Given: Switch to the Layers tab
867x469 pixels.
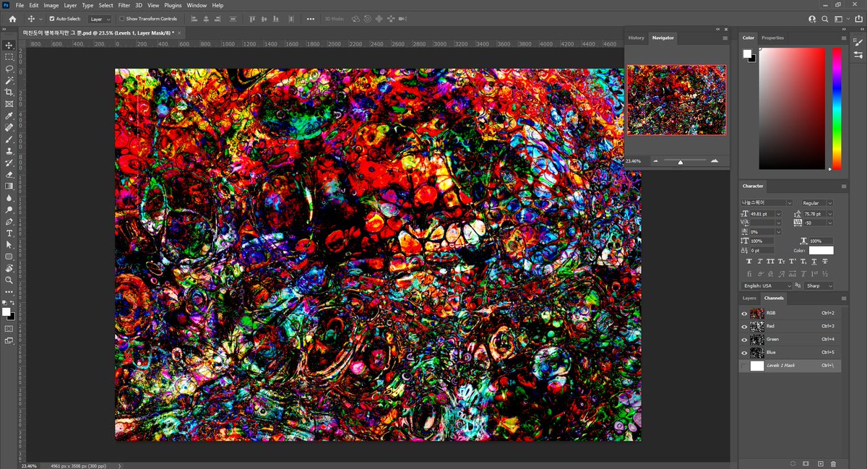Looking at the screenshot, I should point(749,298).
